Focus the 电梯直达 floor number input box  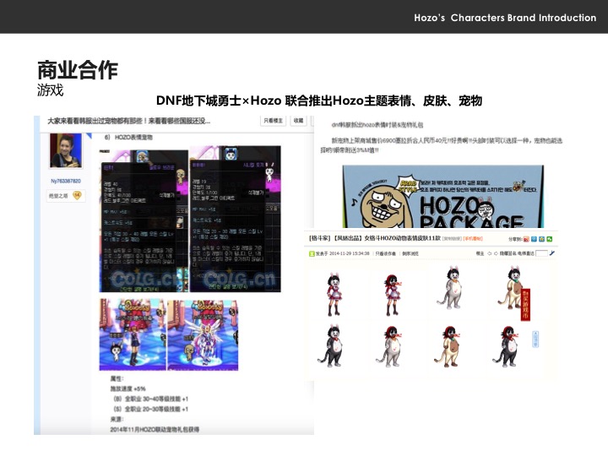click(541, 253)
